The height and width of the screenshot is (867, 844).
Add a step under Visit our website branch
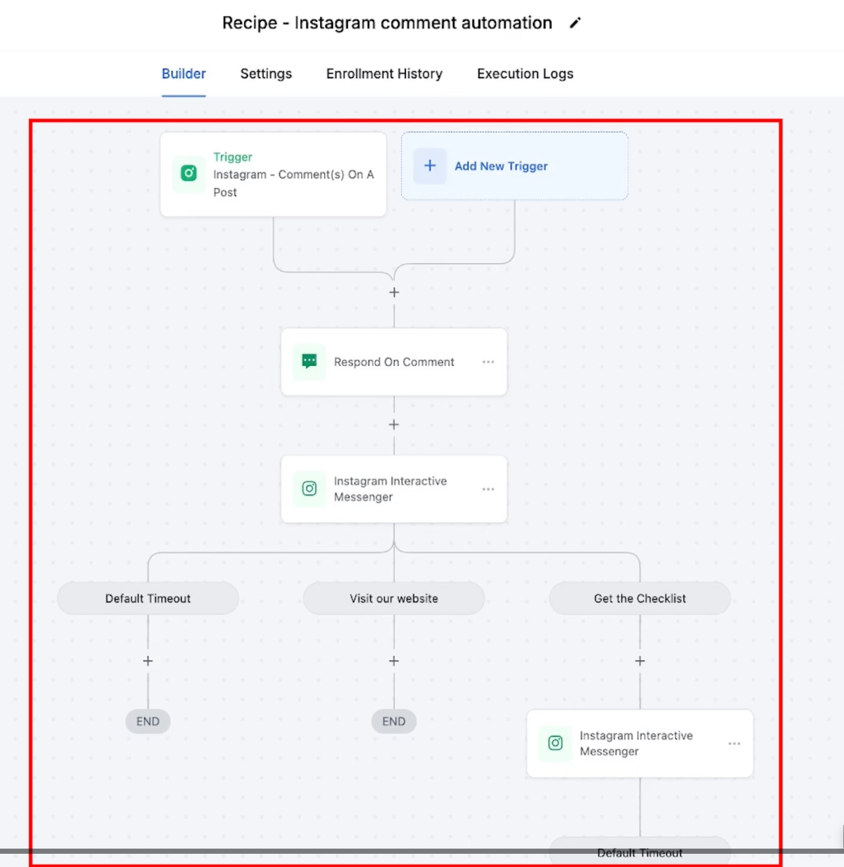point(394,661)
